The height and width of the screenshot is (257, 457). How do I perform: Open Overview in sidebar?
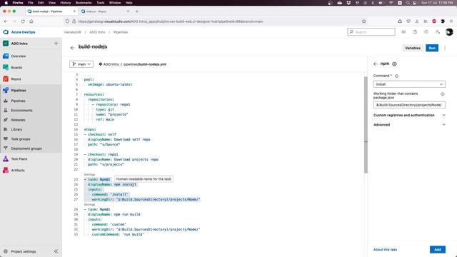coord(19,56)
